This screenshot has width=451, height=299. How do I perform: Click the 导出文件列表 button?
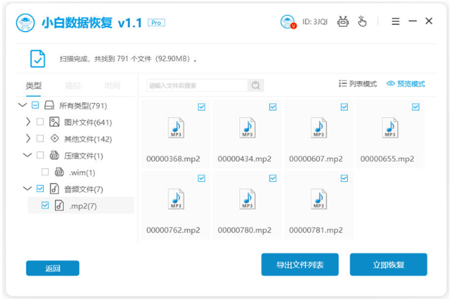tap(300, 265)
